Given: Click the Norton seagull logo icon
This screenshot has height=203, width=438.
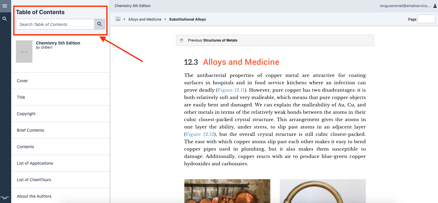Looking at the screenshot, I should pos(5,197).
